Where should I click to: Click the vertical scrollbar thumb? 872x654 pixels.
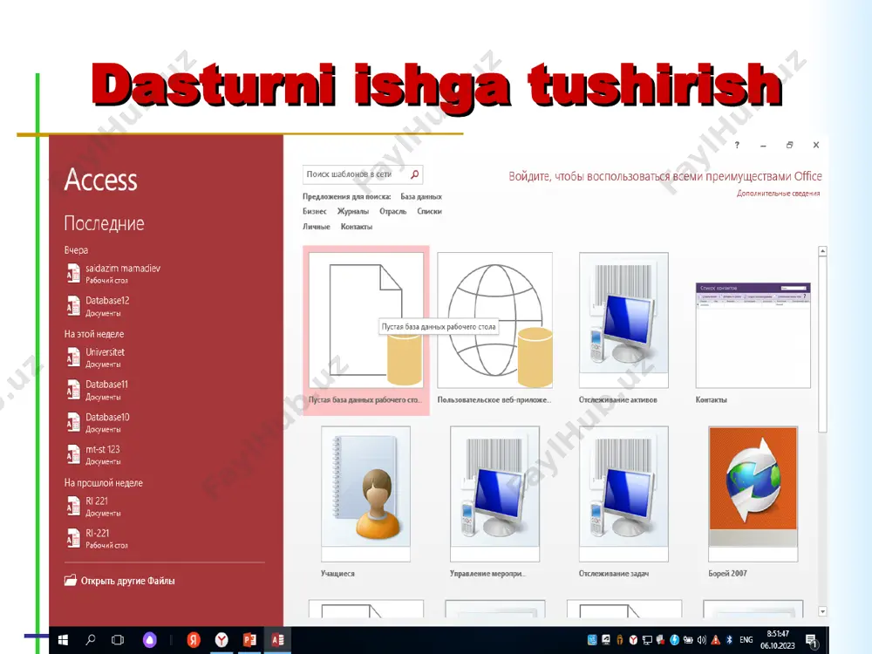pos(822,344)
